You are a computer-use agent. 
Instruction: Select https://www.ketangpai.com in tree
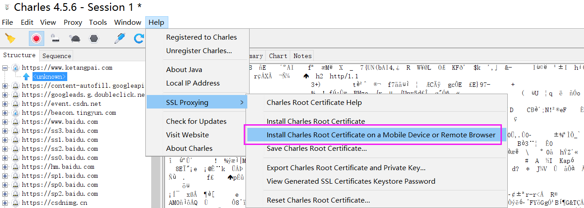[67, 68]
